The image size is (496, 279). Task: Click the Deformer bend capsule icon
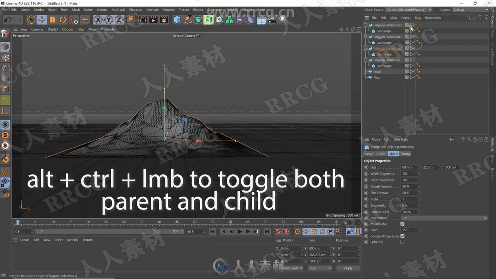pos(251,20)
